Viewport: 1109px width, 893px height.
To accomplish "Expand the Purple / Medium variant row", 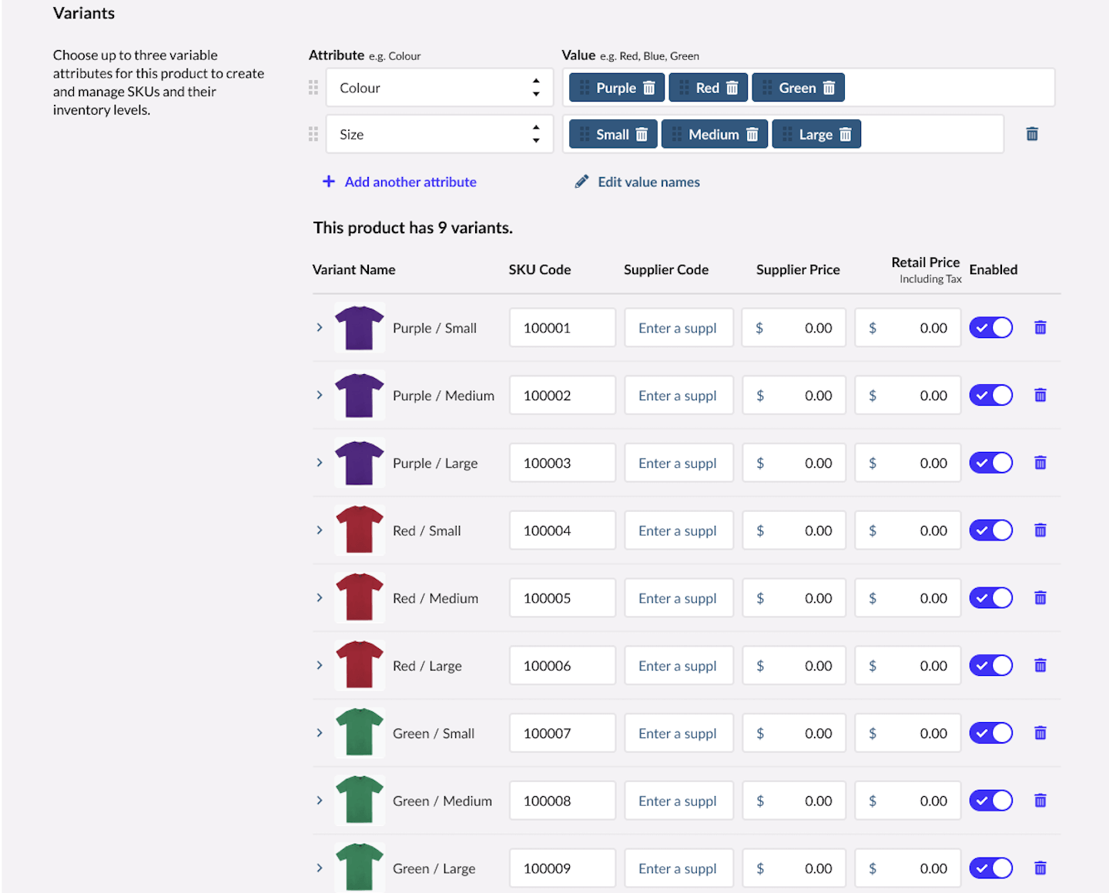I will click(x=320, y=395).
